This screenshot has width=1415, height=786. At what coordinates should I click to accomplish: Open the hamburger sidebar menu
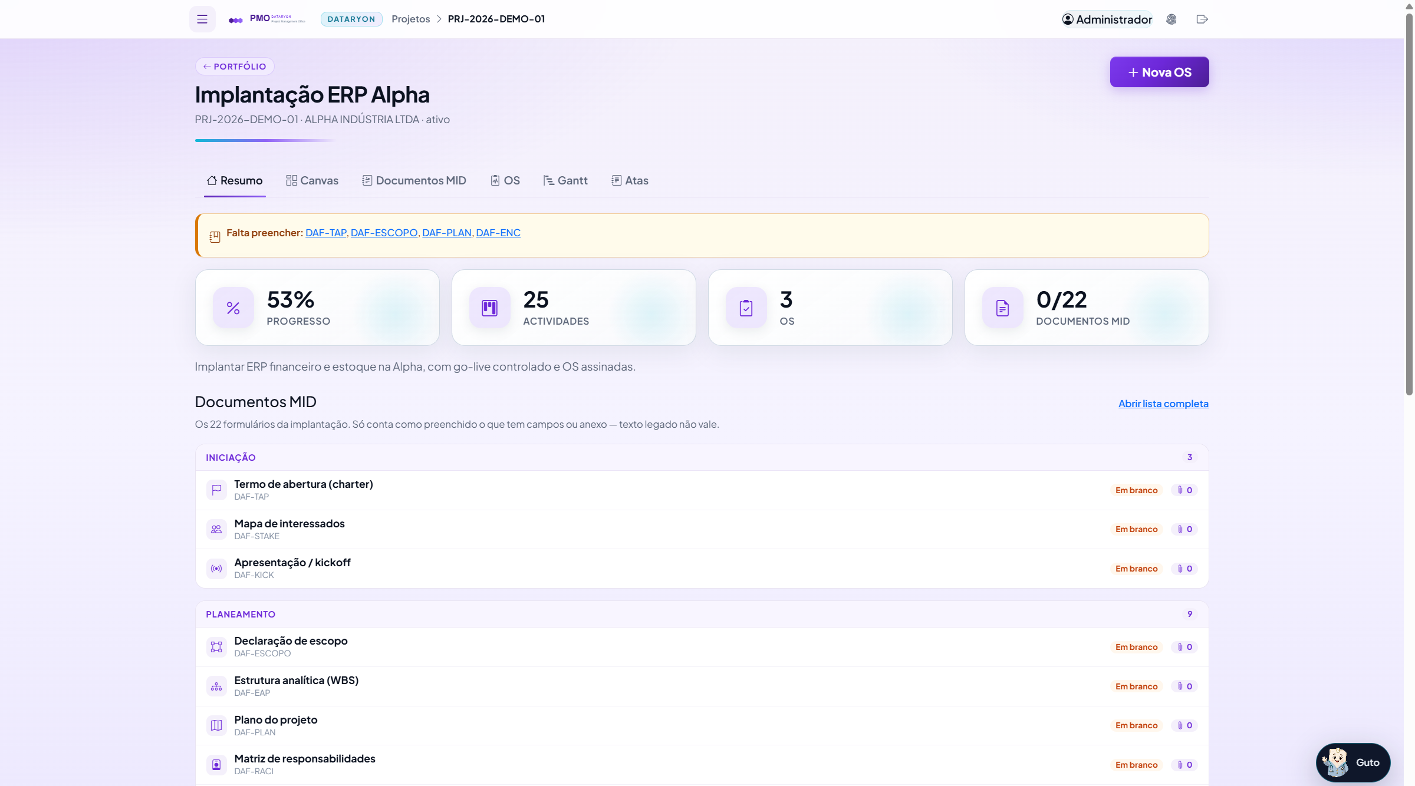(x=202, y=19)
